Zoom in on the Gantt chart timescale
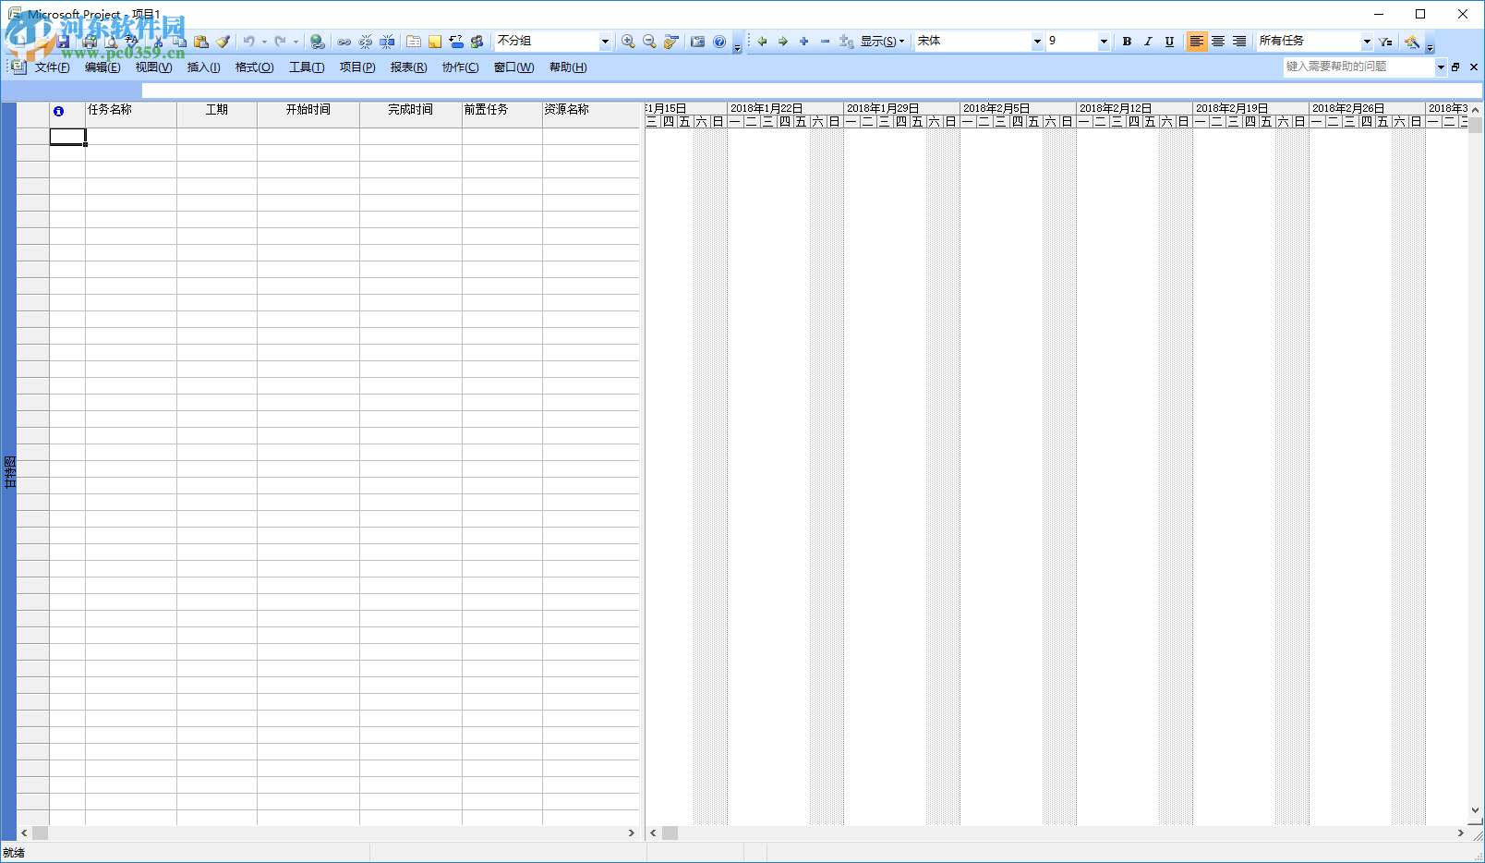1485x863 pixels. (x=627, y=42)
